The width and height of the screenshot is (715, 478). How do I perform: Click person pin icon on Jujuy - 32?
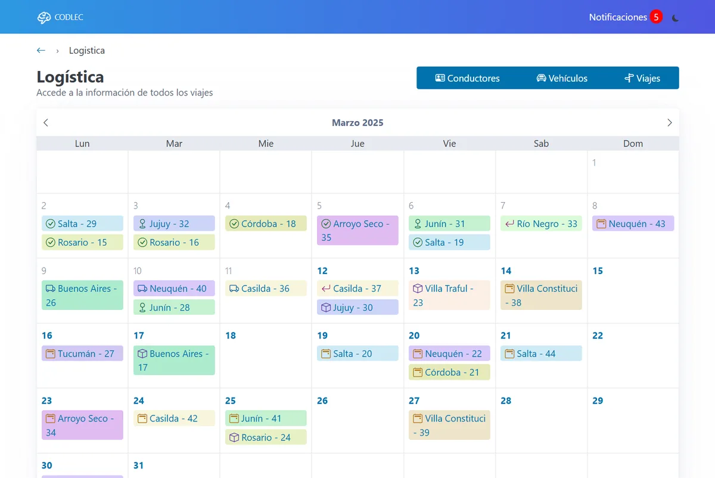[x=142, y=224]
